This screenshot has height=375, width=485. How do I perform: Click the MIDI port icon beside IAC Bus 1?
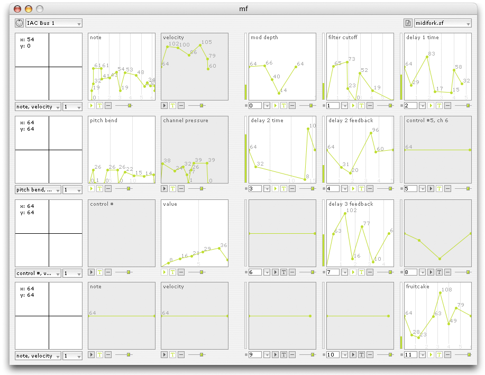point(20,23)
